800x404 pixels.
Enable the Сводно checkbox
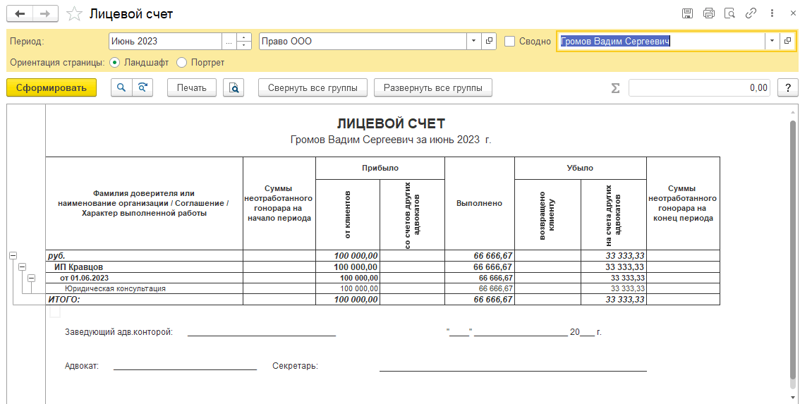point(510,42)
